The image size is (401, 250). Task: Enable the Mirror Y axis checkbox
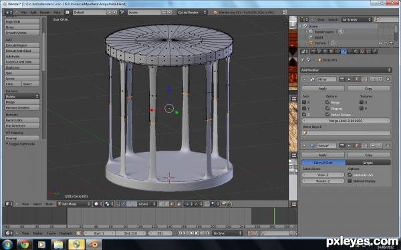coord(304,108)
